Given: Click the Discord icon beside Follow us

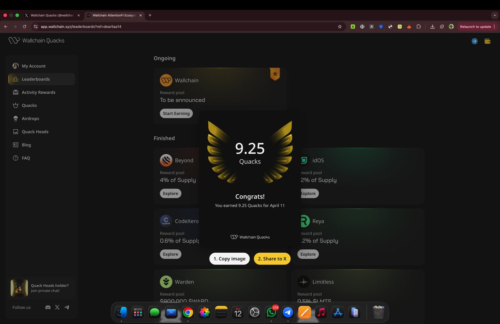Looking at the screenshot, I should (x=48, y=307).
